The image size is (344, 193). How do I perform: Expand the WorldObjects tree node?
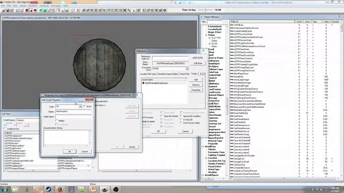203,175
